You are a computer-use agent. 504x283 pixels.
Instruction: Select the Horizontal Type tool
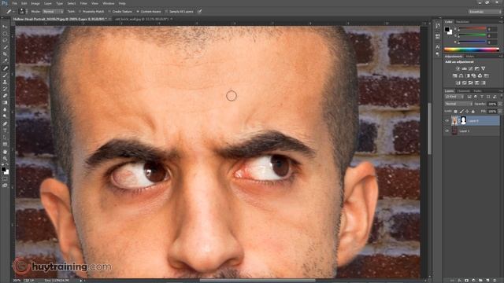[6, 130]
